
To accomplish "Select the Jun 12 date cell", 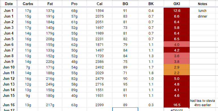I will tap(8, 78).
